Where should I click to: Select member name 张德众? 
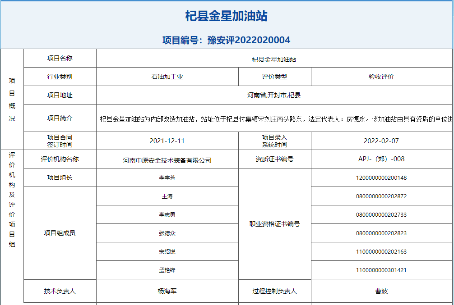click(167, 233)
